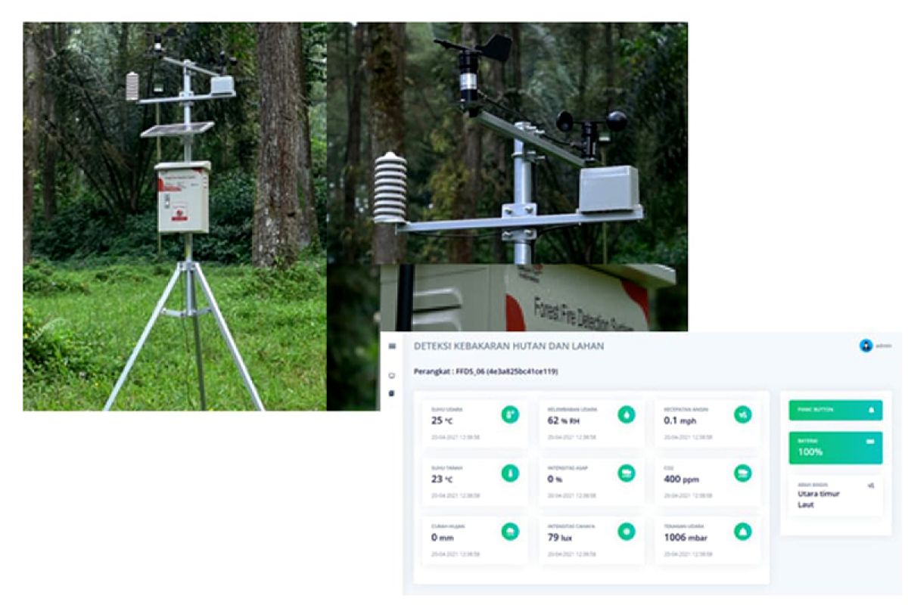Image resolution: width=908 pixels, height=605 pixels.
Task: Click the Baterai 100% status card
Action: [835, 448]
